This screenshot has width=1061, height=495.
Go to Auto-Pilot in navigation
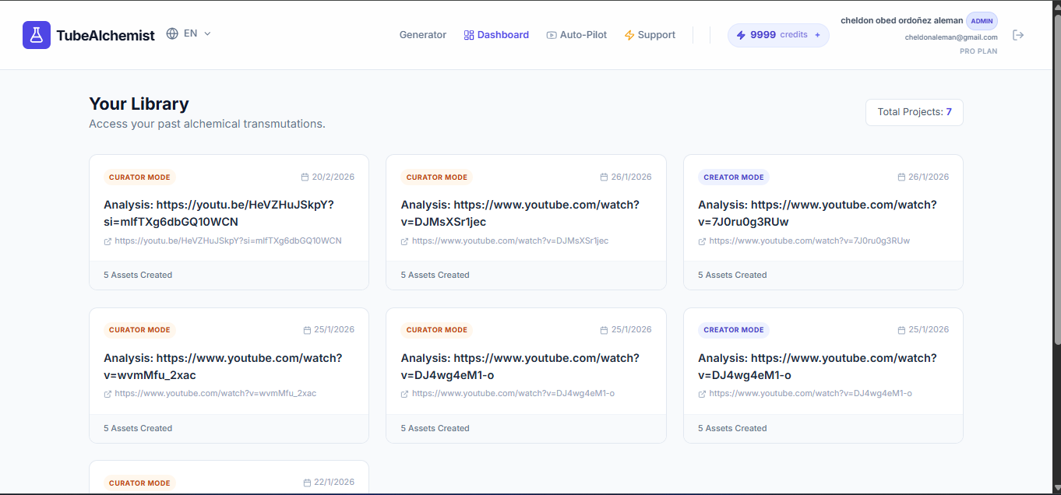(576, 35)
